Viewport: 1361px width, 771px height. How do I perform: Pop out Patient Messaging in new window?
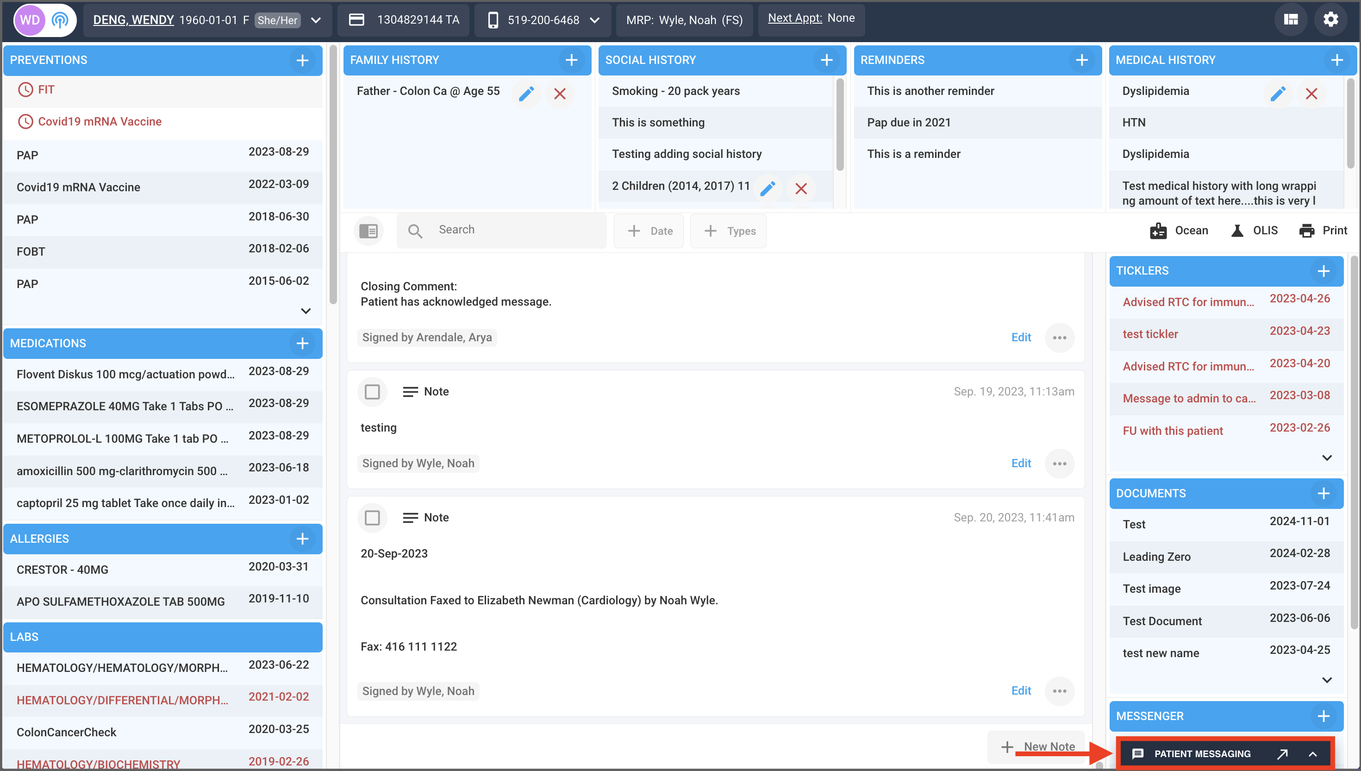[1282, 753]
